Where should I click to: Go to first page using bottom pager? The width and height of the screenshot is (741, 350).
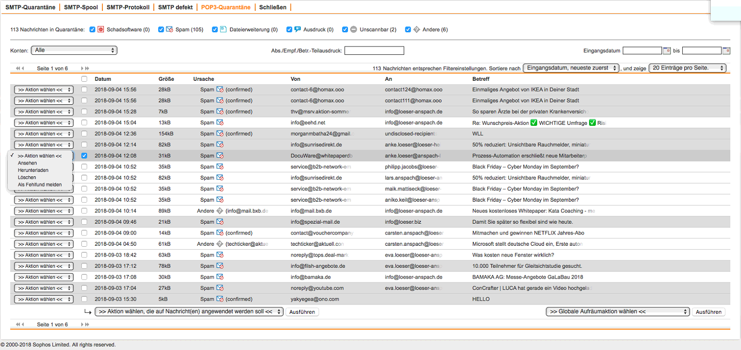click(18, 325)
